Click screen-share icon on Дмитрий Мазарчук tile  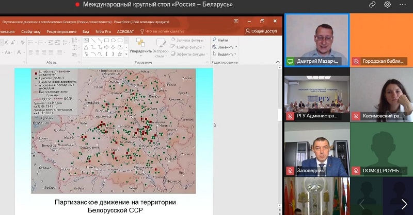pyautogui.click(x=290, y=61)
